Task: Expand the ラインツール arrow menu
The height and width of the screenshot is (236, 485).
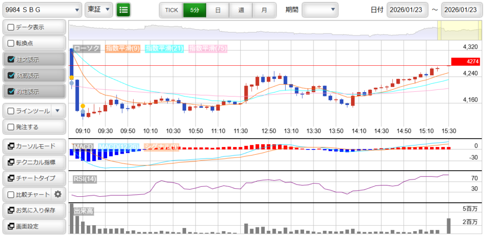Action: click(57, 111)
